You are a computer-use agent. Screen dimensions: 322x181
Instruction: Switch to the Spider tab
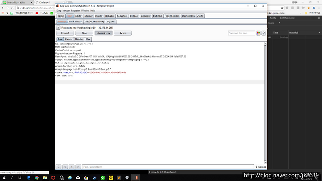click(x=78, y=16)
